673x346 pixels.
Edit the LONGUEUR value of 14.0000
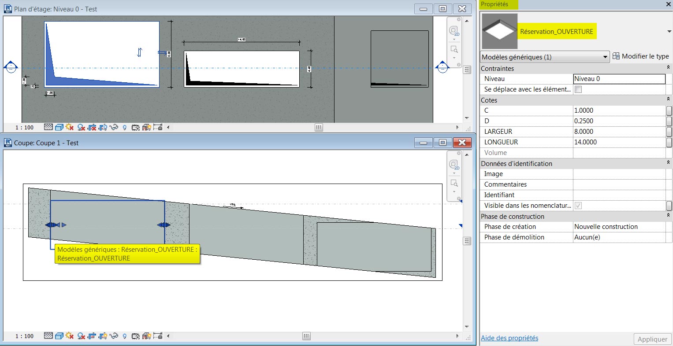tap(617, 142)
